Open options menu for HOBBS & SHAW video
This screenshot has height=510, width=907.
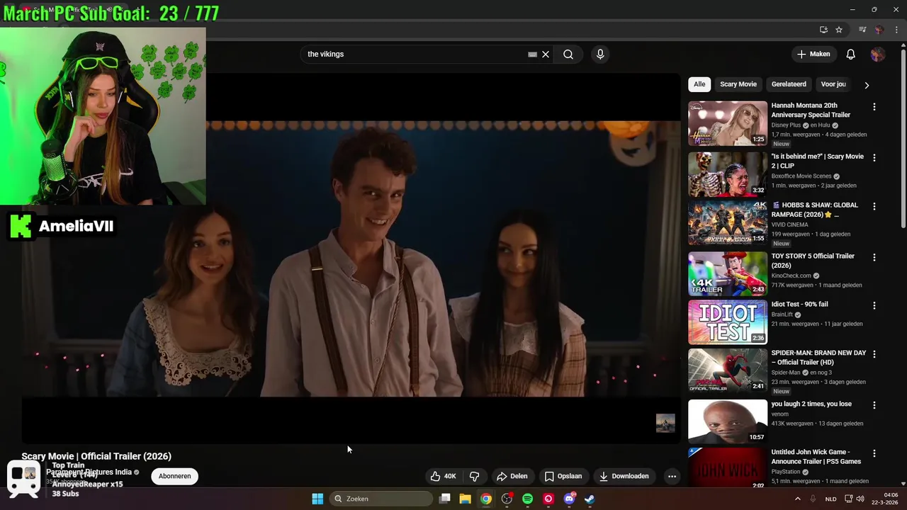pos(874,206)
